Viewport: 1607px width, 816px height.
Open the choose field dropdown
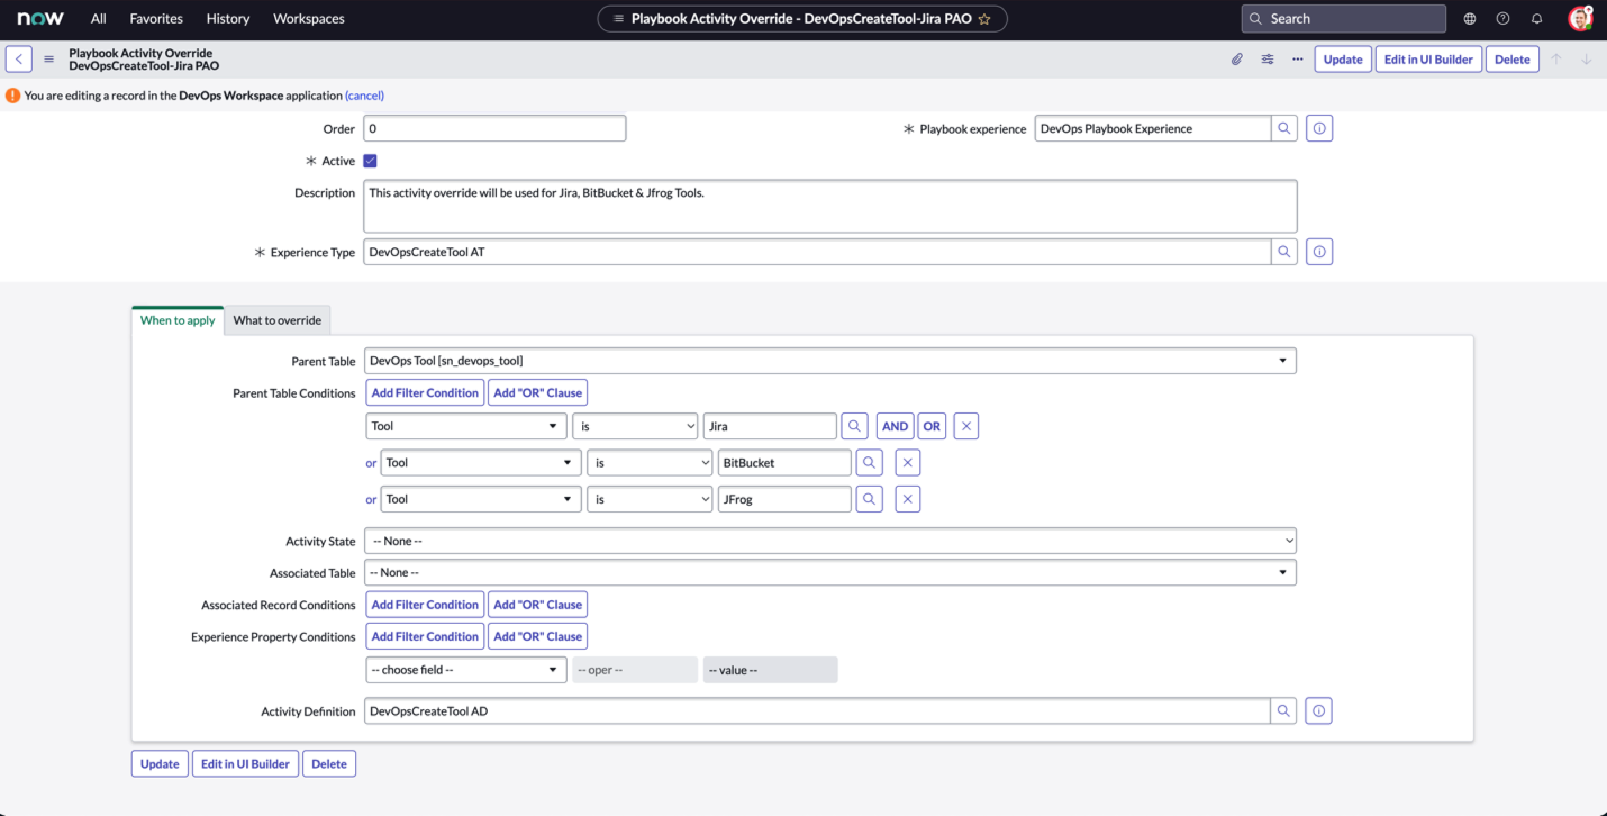466,670
